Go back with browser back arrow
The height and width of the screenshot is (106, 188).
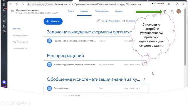[11, 4]
